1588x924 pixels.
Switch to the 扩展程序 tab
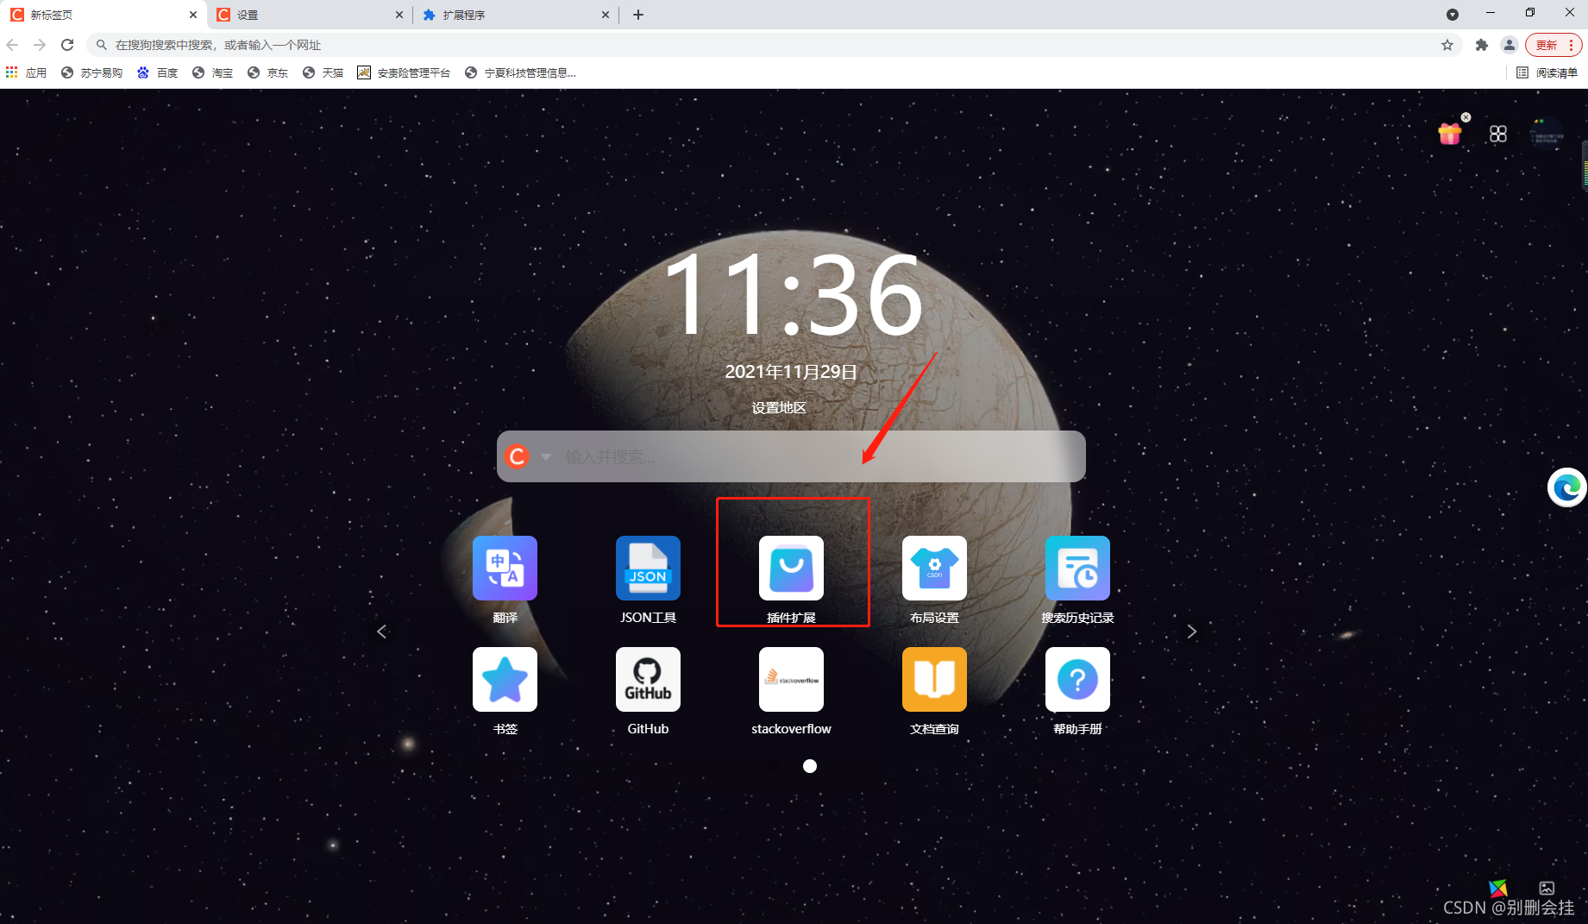click(515, 15)
